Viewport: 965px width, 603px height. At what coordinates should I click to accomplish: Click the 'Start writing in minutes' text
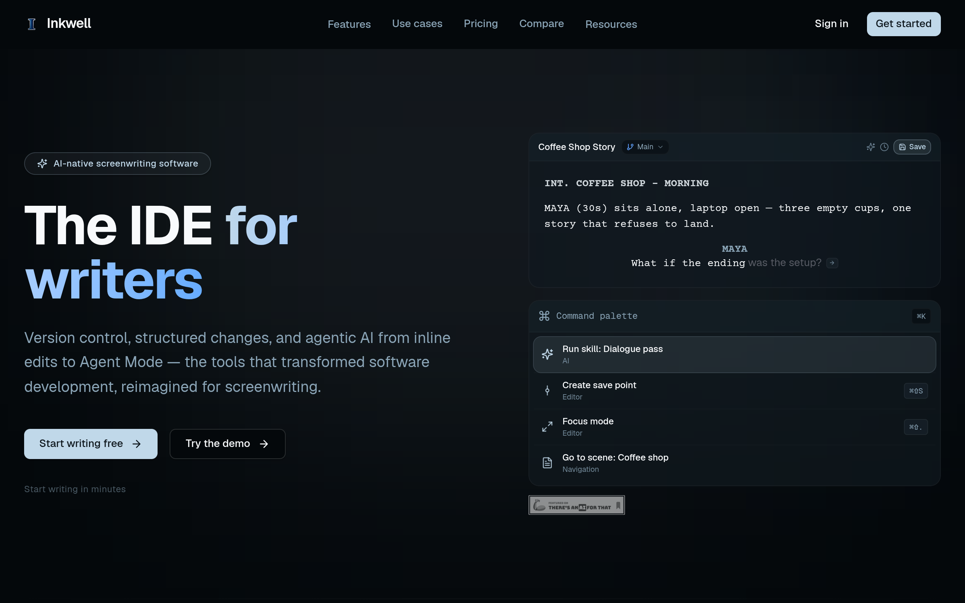[x=75, y=489]
